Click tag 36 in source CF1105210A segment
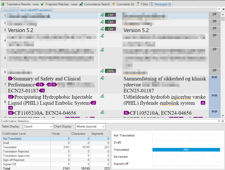This screenshot has width=225, height=170. tap(11, 113)
